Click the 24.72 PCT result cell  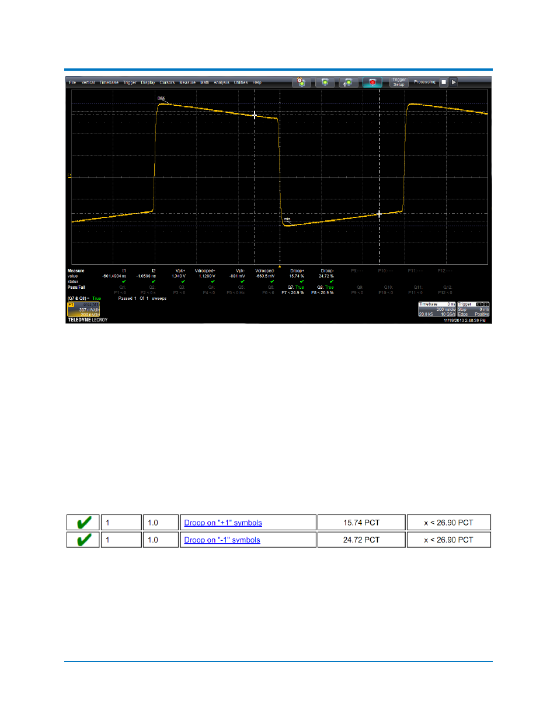click(361, 540)
